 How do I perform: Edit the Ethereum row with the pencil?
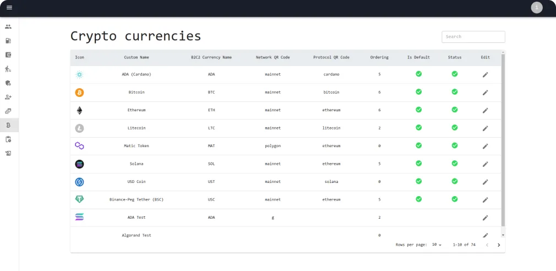pos(485,110)
